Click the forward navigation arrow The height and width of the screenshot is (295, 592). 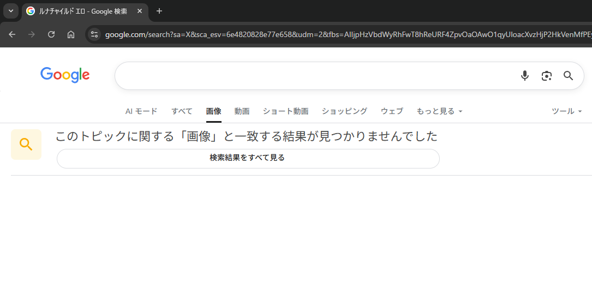tap(32, 34)
